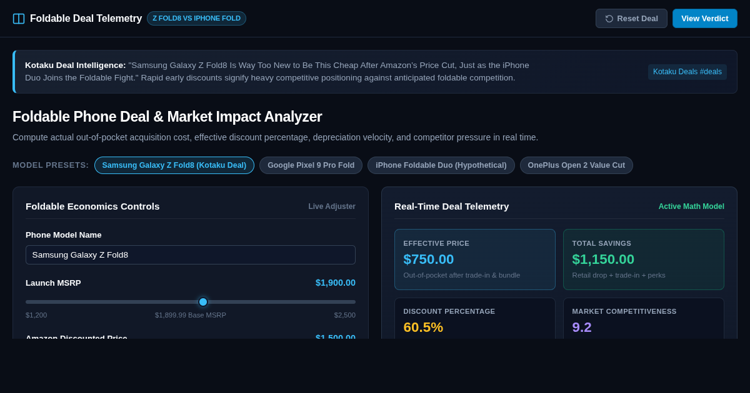Image resolution: width=750 pixels, height=393 pixels.
Task: Click the Active Math Model status text
Action: pos(691,206)
